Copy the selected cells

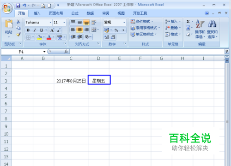(18, 28)
